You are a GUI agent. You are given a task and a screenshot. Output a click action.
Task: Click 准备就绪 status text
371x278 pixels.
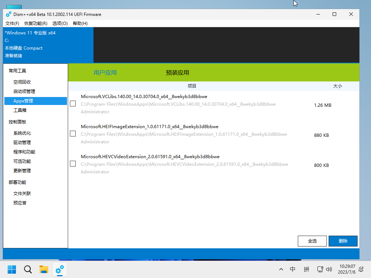coord(13,55)
